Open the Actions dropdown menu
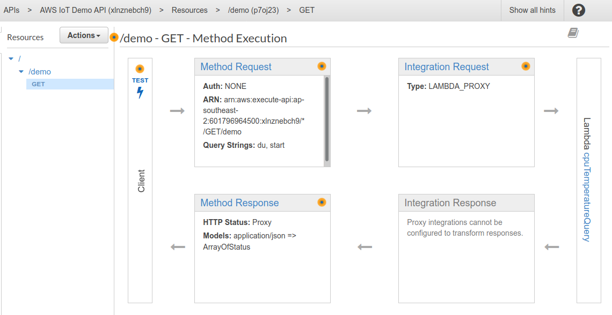This screenshot has height=315, width=612. click(84, 35)
